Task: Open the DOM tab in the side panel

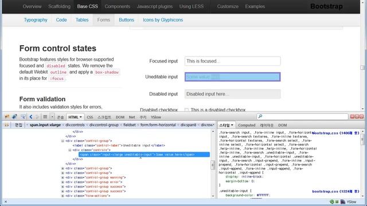Action: pyautogui.click(x=283, y=125)
